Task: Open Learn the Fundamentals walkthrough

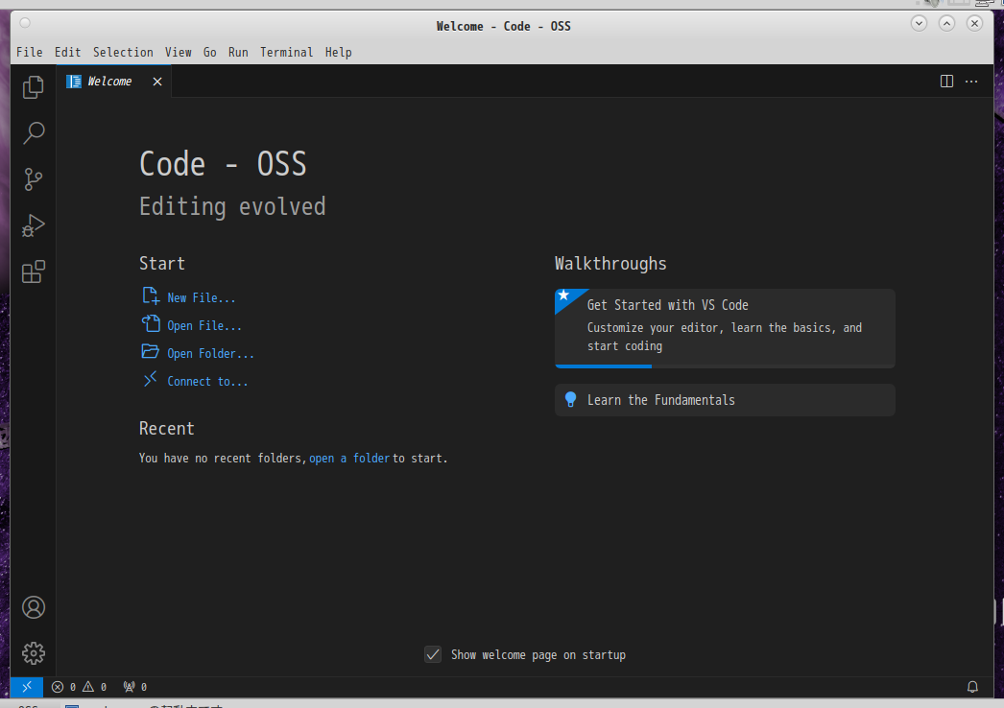Action: click(x=725, y=400)
